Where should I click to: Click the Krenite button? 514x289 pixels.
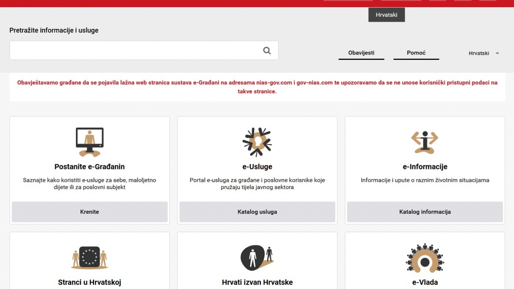pos(90,212)
